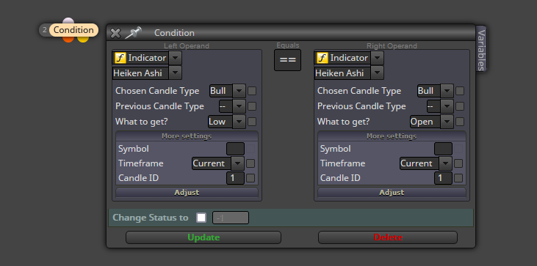Click the right Candle ID input field
537x266 pixels.
443,178
